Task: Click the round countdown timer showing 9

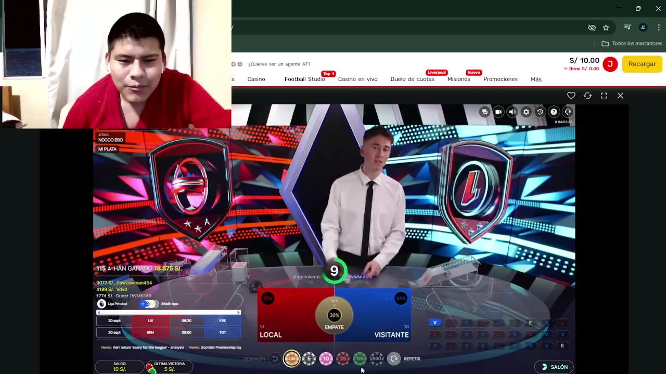Action: pyautogui.click(x=335, y=271)
